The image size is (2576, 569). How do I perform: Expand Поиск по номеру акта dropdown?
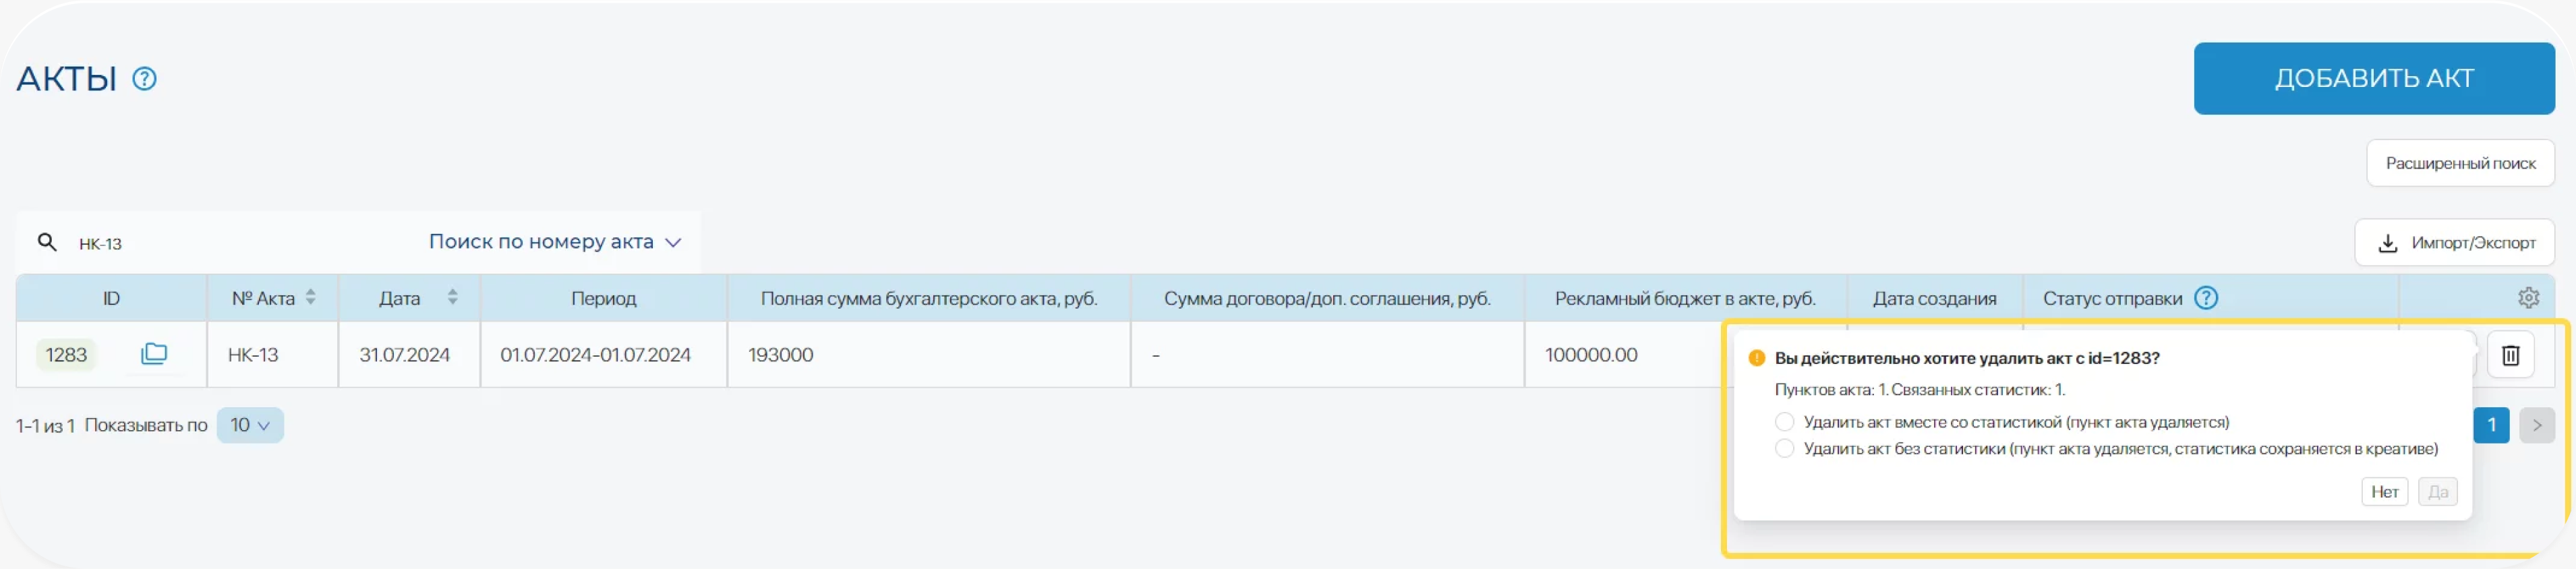pos(555,242)
